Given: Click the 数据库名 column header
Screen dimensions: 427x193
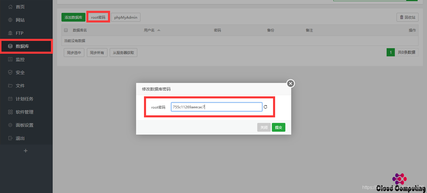Looking at the screenshot, I should coord(80,30).
